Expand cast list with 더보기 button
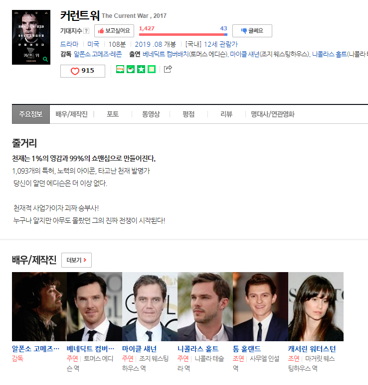This screenshot has height=385, width=368. 76,260
